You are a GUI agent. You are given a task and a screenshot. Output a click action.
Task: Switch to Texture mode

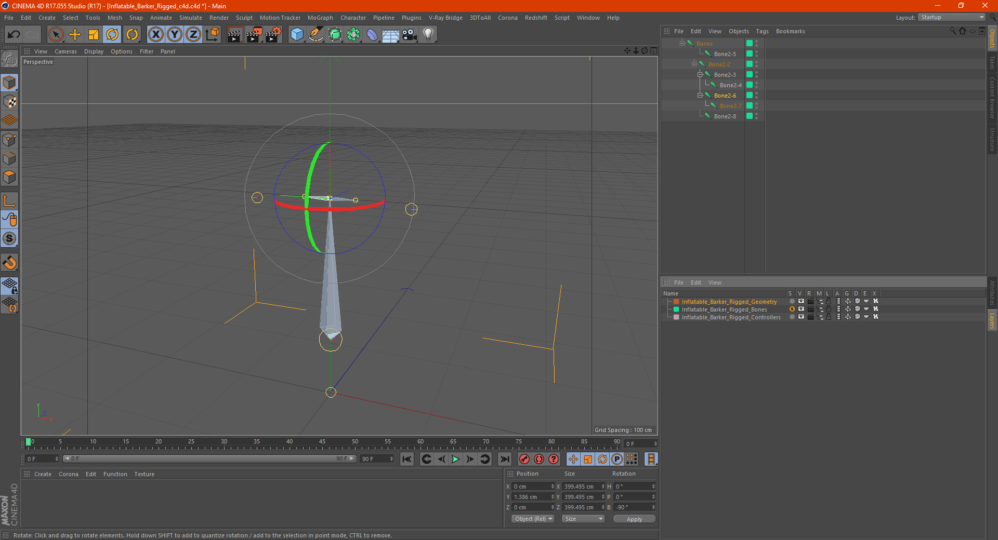9,102
